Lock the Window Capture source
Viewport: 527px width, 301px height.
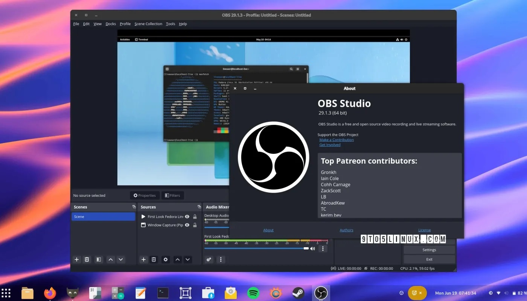(195, 225)
